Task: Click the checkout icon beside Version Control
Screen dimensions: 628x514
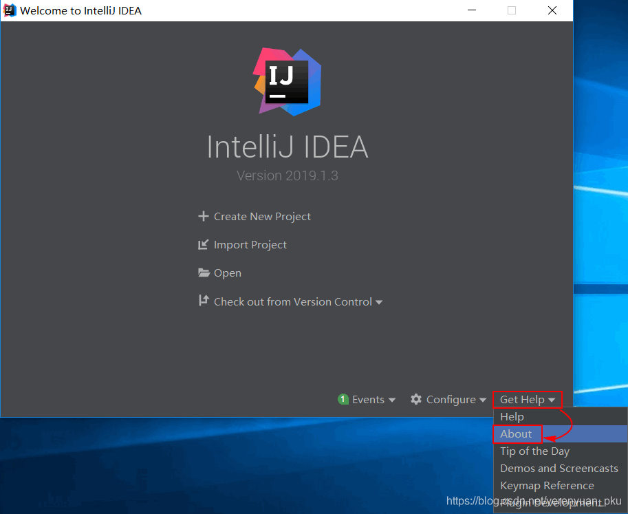Action: click(204, 301)
